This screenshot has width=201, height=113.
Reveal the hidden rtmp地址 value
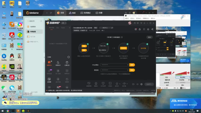click(128, 65)
